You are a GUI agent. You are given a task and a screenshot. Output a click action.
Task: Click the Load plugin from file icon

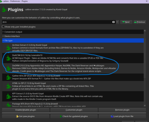(112, 116)
